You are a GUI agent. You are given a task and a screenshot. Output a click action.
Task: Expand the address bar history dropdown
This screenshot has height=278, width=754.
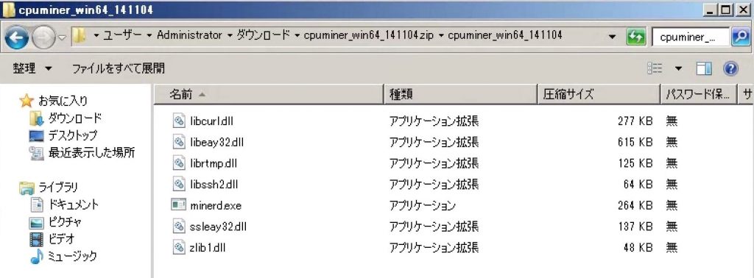tap(612, 37)
